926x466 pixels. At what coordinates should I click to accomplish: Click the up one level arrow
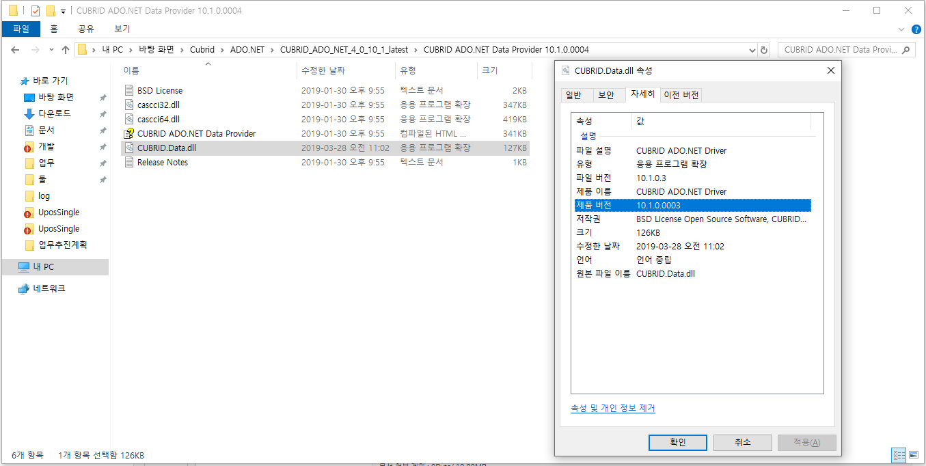66,50
